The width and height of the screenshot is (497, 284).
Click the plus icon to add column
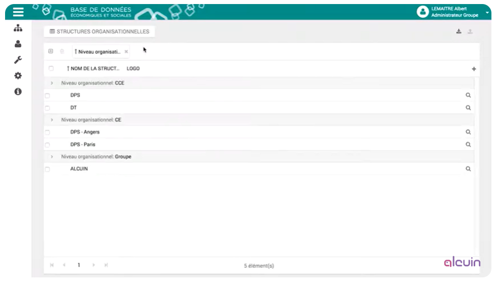click(474, 69)
